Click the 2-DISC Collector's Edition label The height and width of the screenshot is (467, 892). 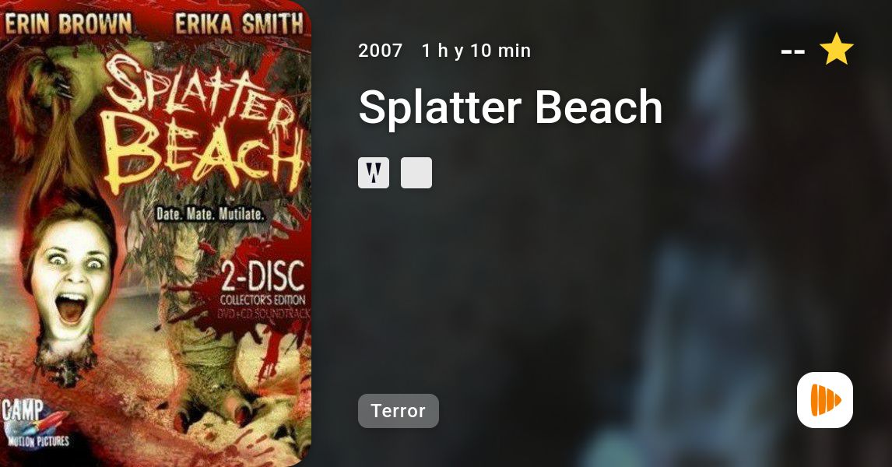tap(263, 284)
